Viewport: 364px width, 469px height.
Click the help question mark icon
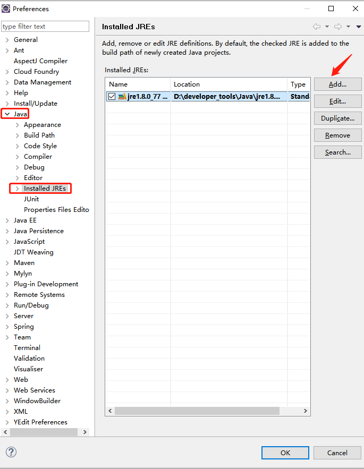(x=11, y=452)
